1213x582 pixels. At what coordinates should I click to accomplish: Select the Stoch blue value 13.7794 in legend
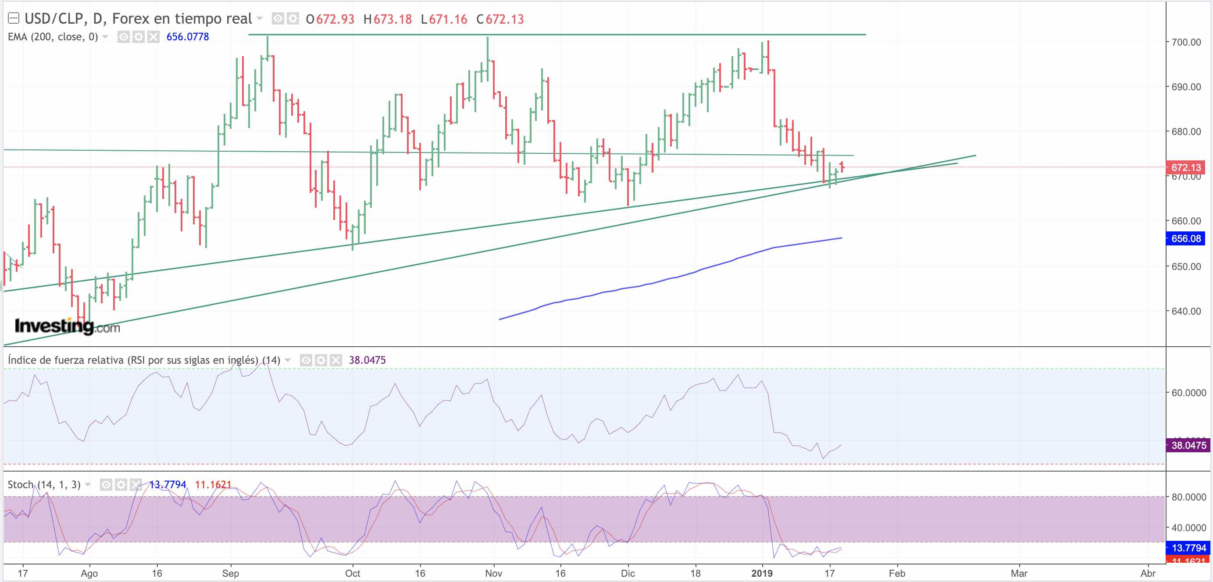coord(168,485)
